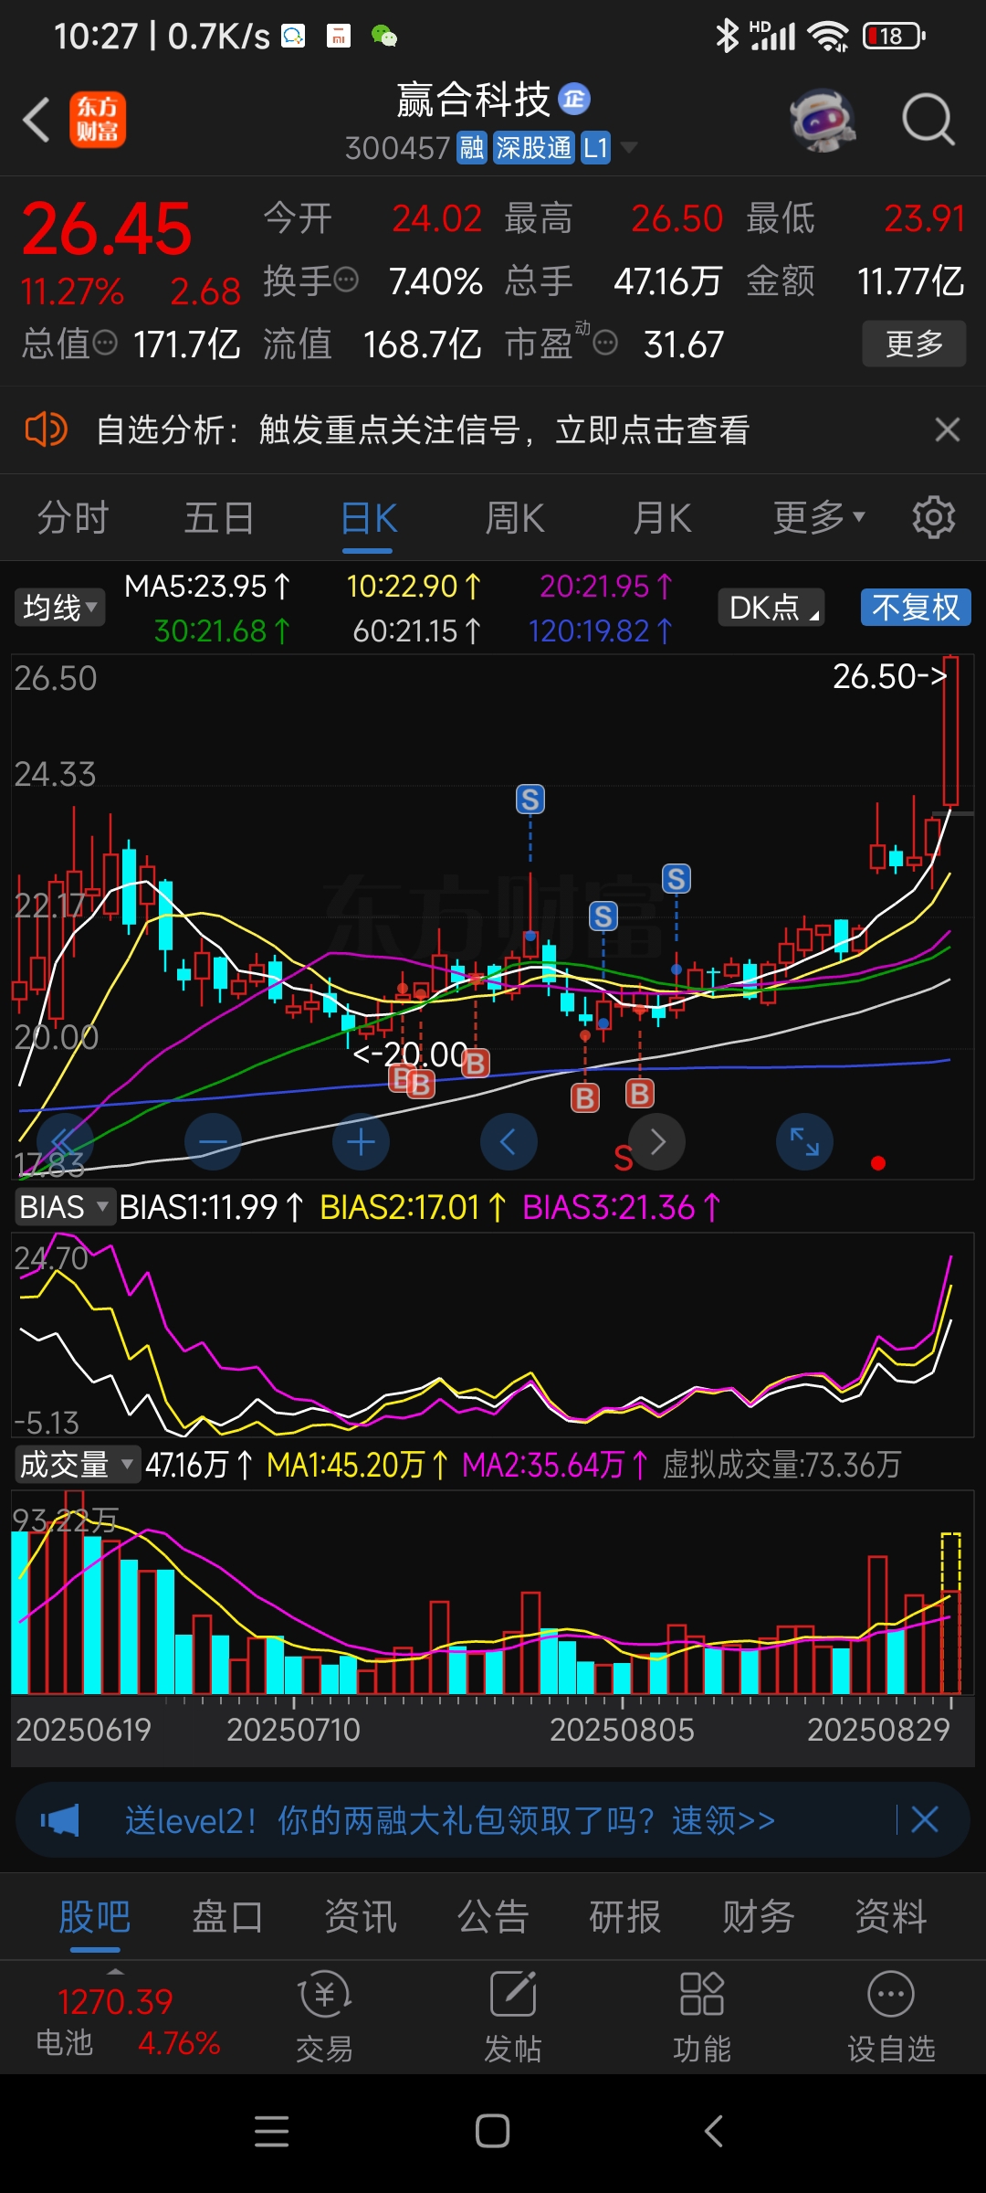
Task: Open 自选分析 signal notification text
Action: [x=423, y=429]
